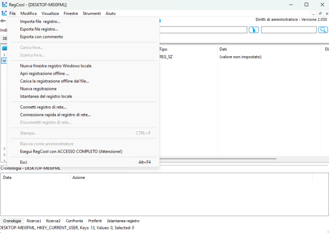This screenshot has height=233, width=329.
Task: Open the Strumenti menu
Action: tap(92, 13)
